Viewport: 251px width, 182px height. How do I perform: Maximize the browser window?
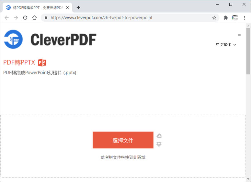(231, 5)
